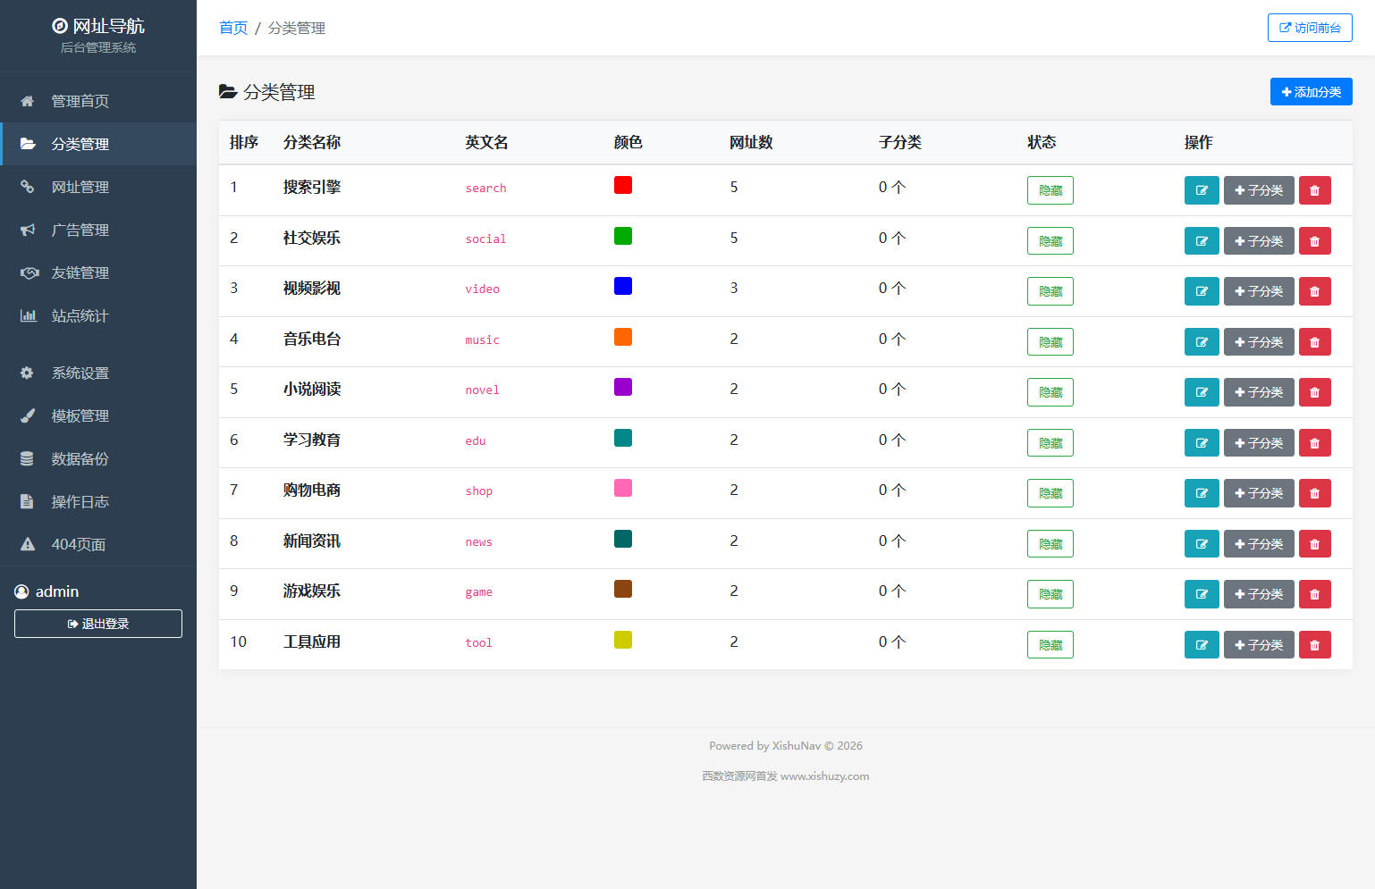Viewport: 1375px width, 889px height.
Task: Edit the 搜索引擎 category
Action: click(1202, 190)
